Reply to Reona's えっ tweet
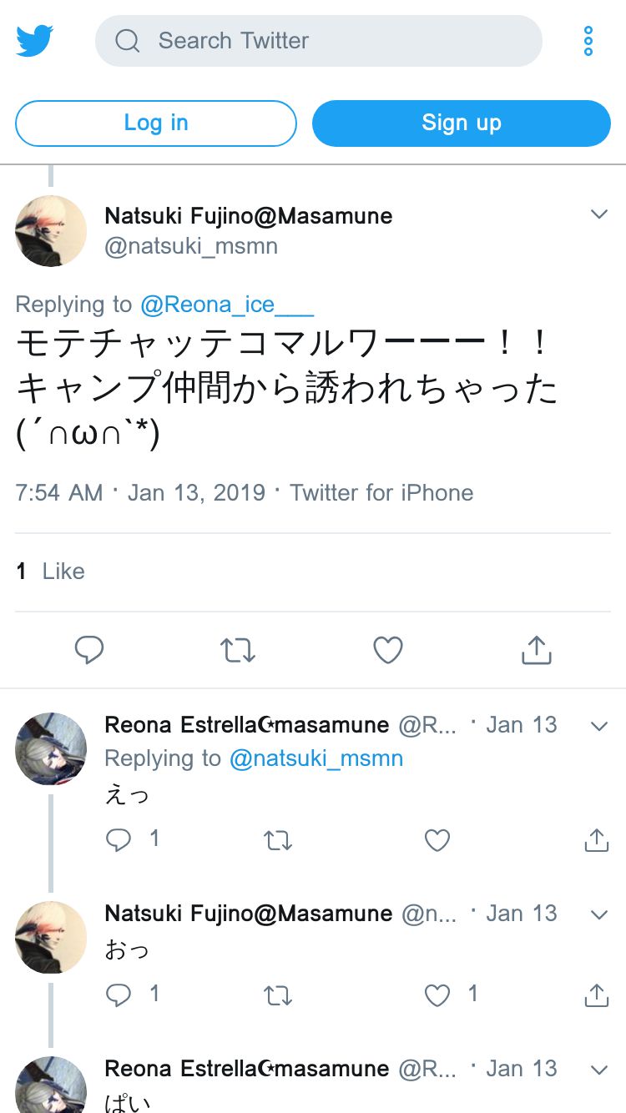 tap(119, 839)
